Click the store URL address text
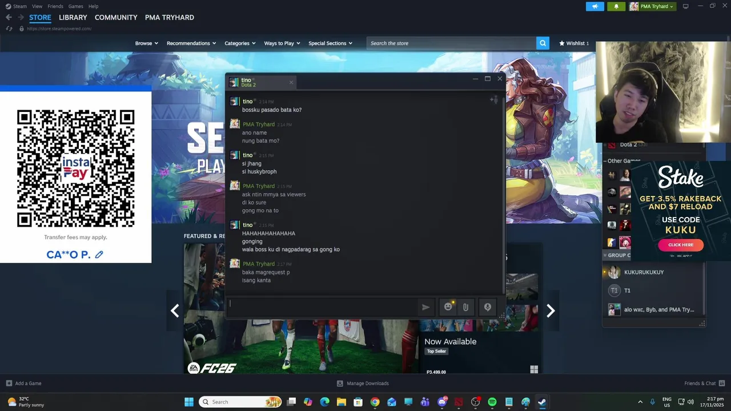Image resolution: width=731 pixels, height=411 pixels. (x=59, y=29)
